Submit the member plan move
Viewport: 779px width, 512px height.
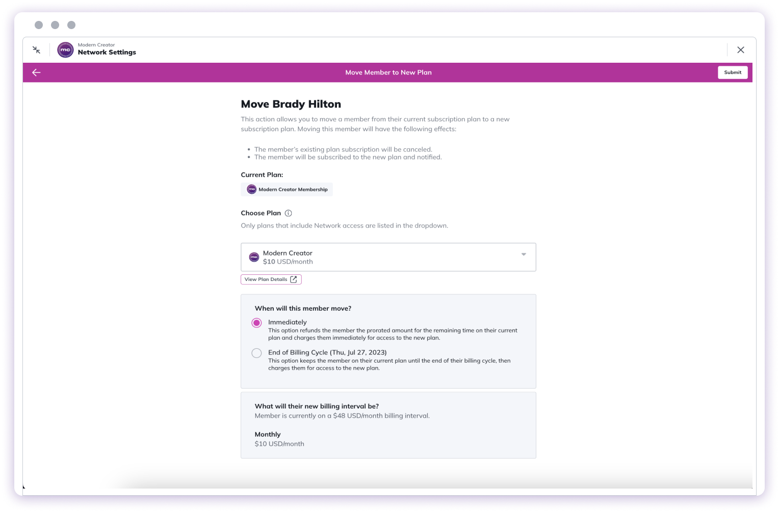pos(733,72)
